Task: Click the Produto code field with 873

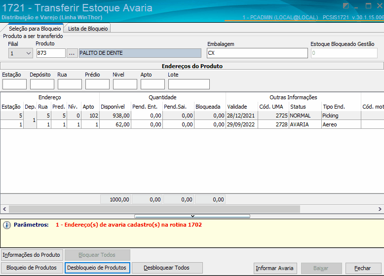Action: pyautogui.click(x=51, y=53)
